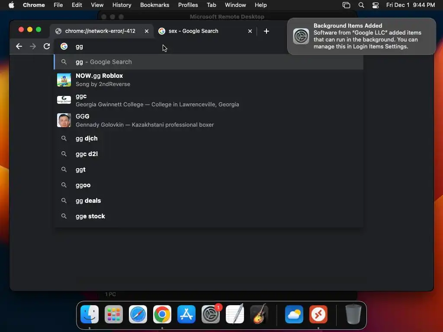Click the magnifier icon beside 'gge stock'
The image size is (443, 332).
coord(64,216)
